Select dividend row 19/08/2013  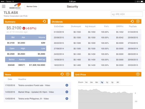click(x=96, y=60)
